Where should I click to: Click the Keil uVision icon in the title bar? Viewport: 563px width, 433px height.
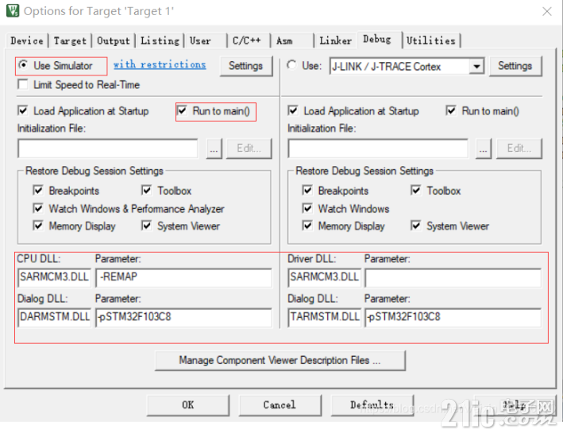13,10
